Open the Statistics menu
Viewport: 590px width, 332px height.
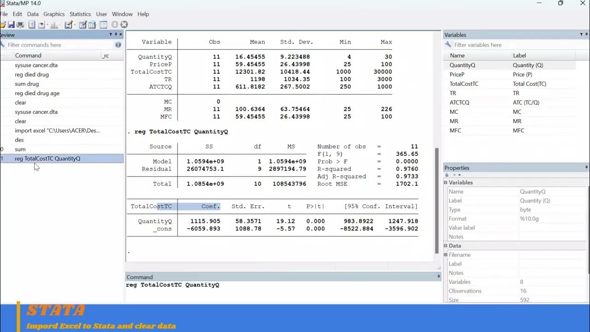[x=80, y=14]
